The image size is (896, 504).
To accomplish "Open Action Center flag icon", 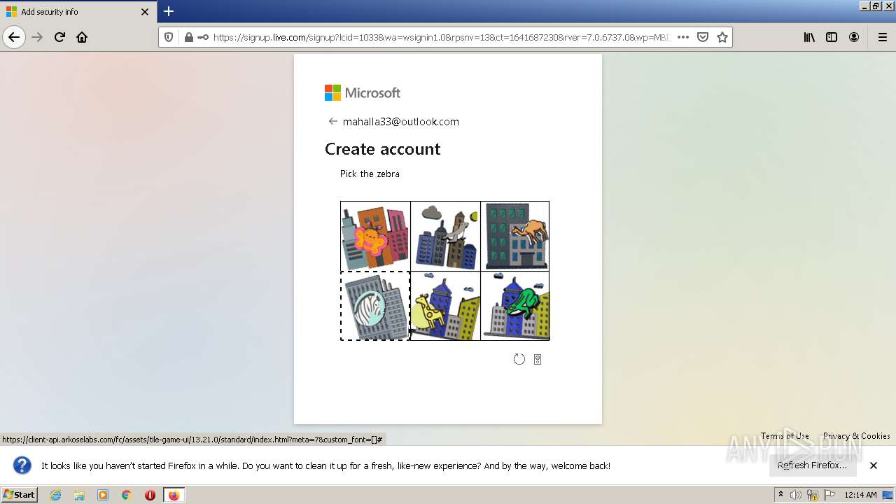I will click(x=829, y=495).
